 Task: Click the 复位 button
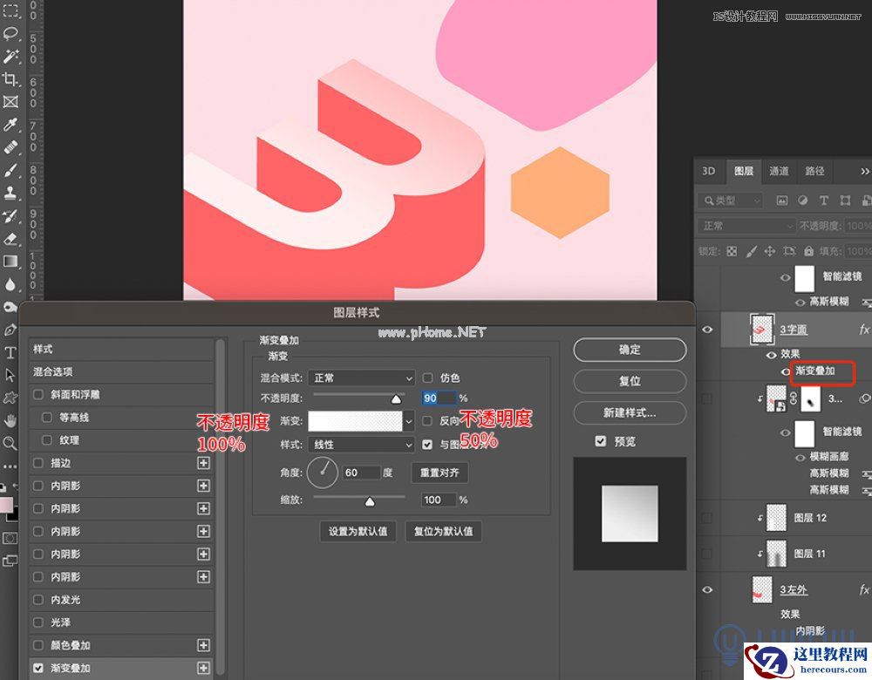pos(630,381)
